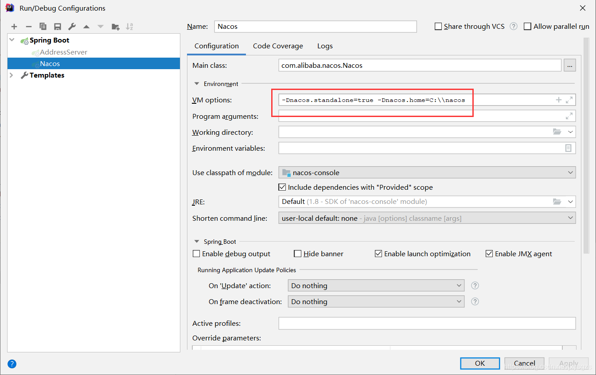Click into the Main class field
The height and width of the screenshot is (375, 596).
(x=420, y=66)
